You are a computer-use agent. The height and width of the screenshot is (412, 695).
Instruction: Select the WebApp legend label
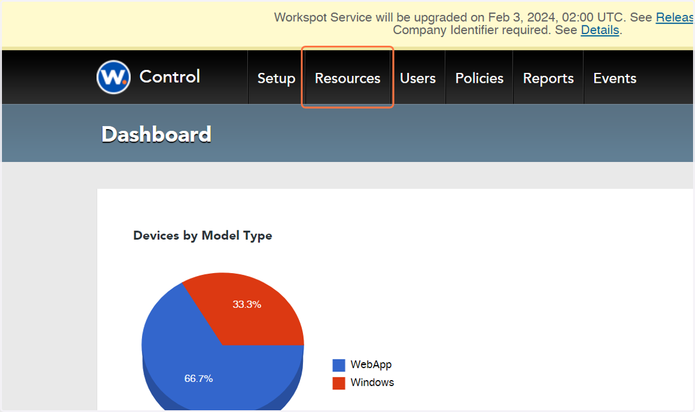coord(371,365)
